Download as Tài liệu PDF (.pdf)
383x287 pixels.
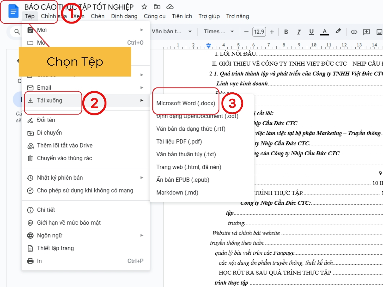[202, 142]
